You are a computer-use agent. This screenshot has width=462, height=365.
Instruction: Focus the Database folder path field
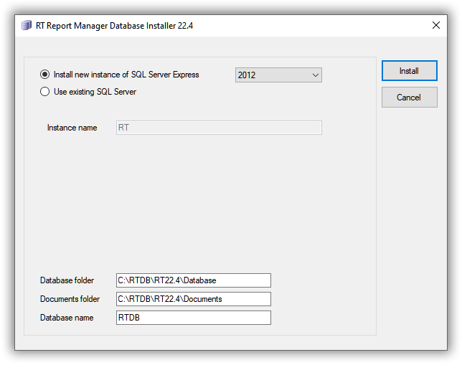click(194, 280)
